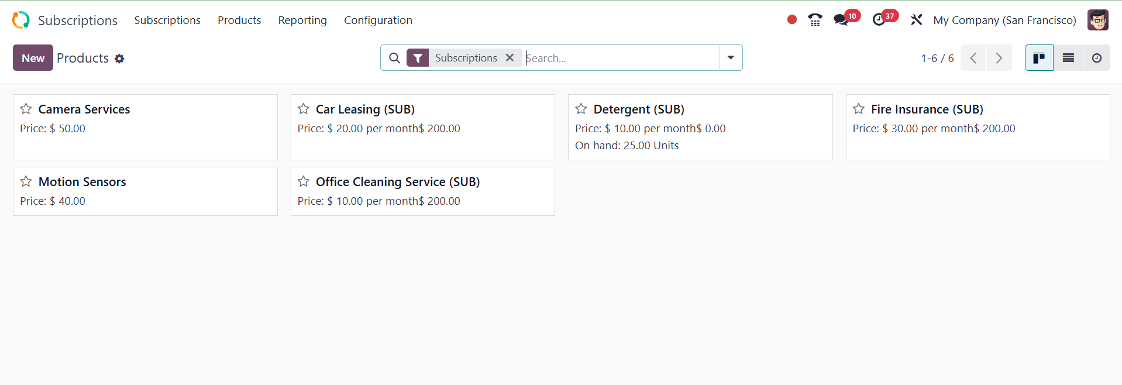Favorite the Camera Services product
Screen dimensions: 1122x385
(x=26, y=109)
